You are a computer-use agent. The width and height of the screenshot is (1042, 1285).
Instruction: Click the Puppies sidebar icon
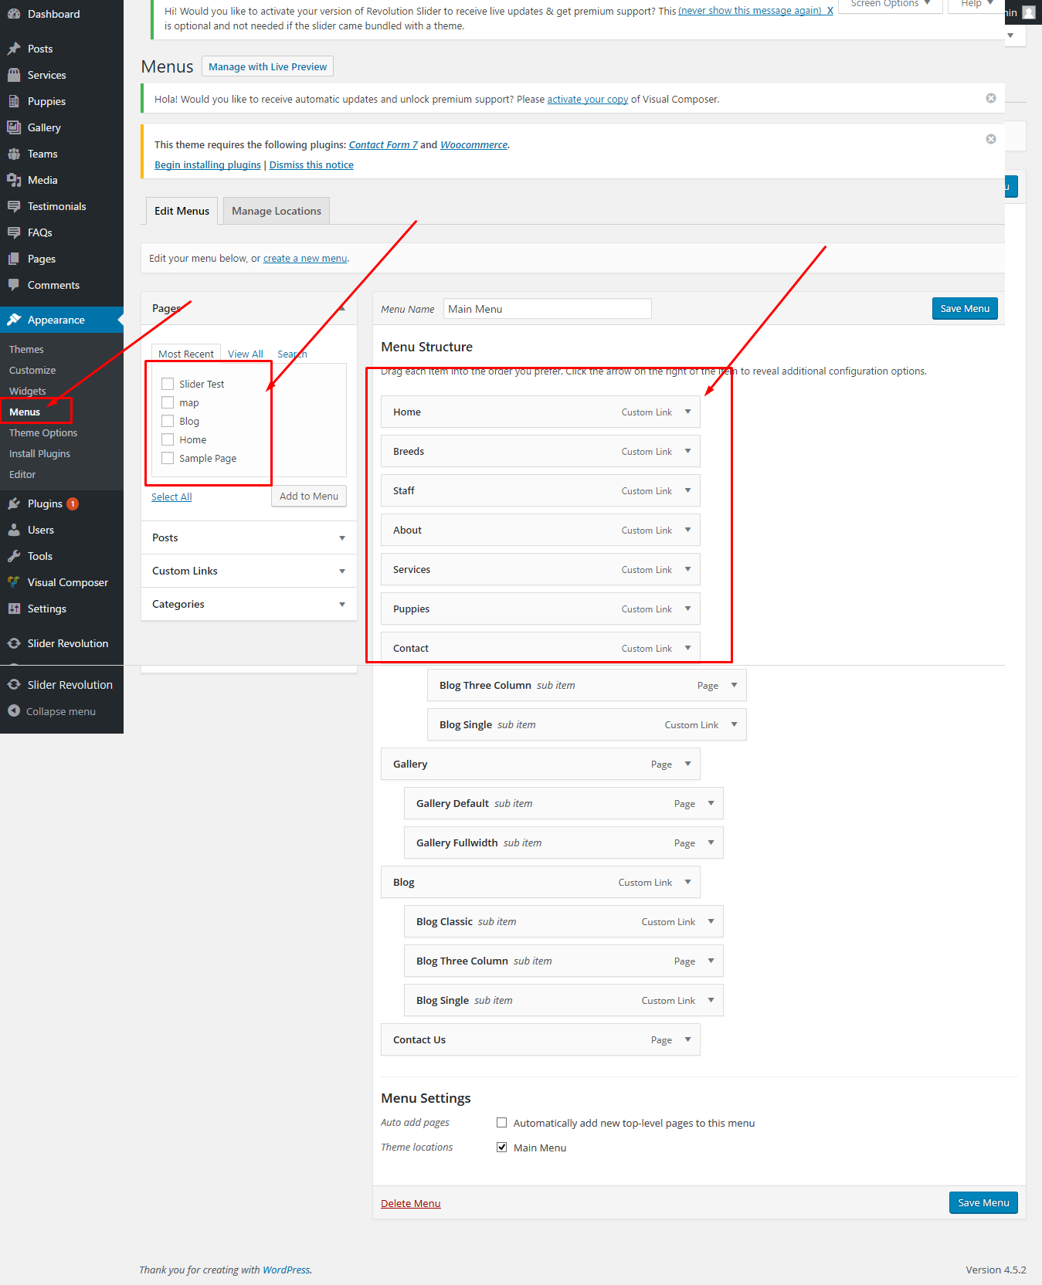pos(14,101)
